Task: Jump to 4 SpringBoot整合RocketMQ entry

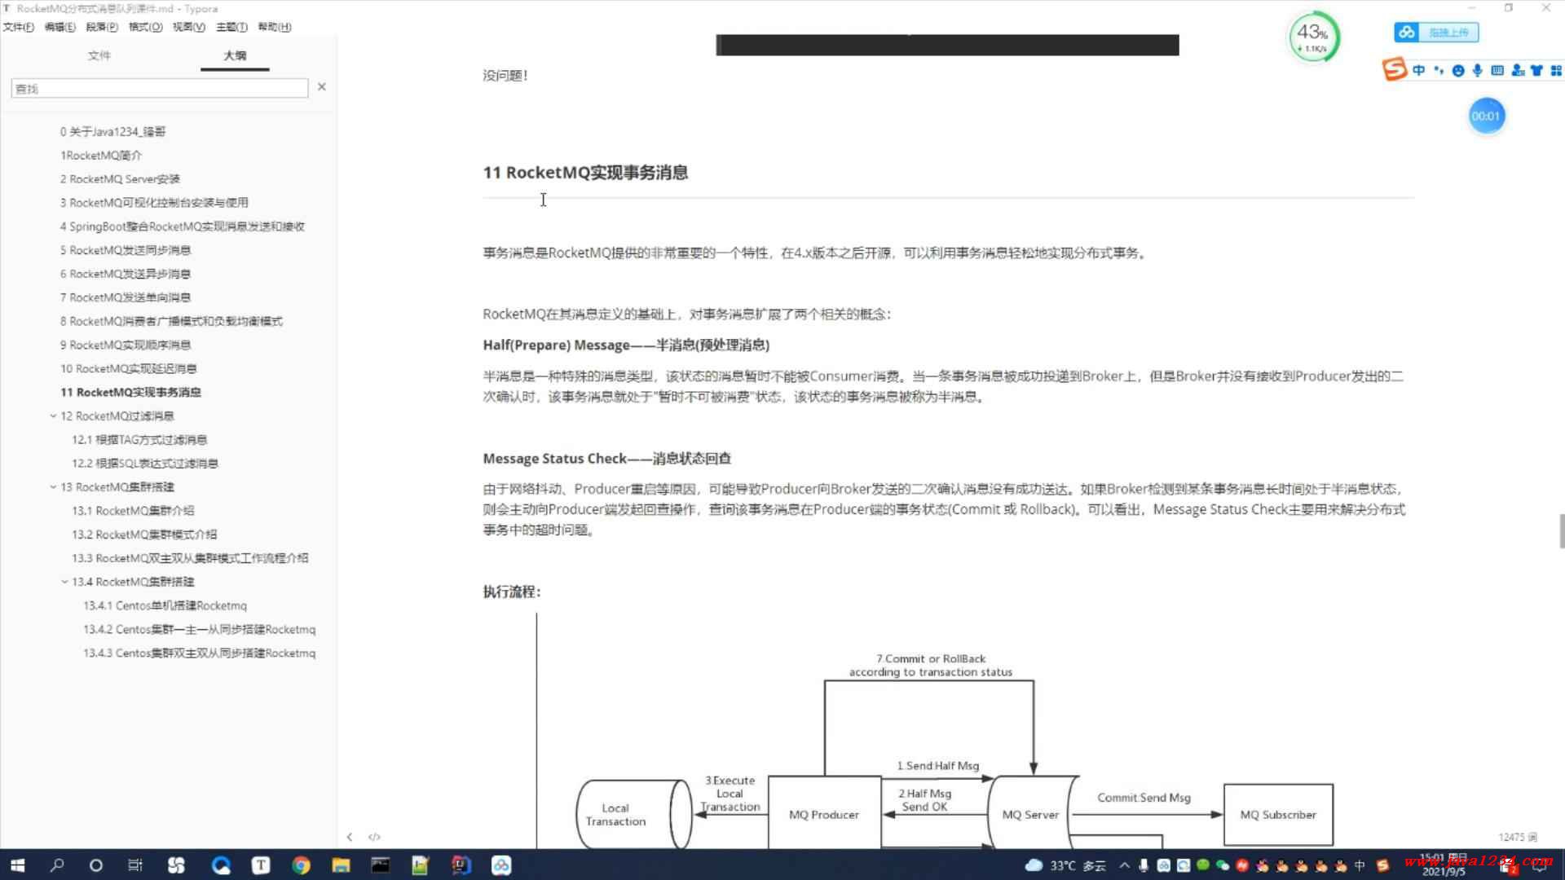Action: pos(183,227)
